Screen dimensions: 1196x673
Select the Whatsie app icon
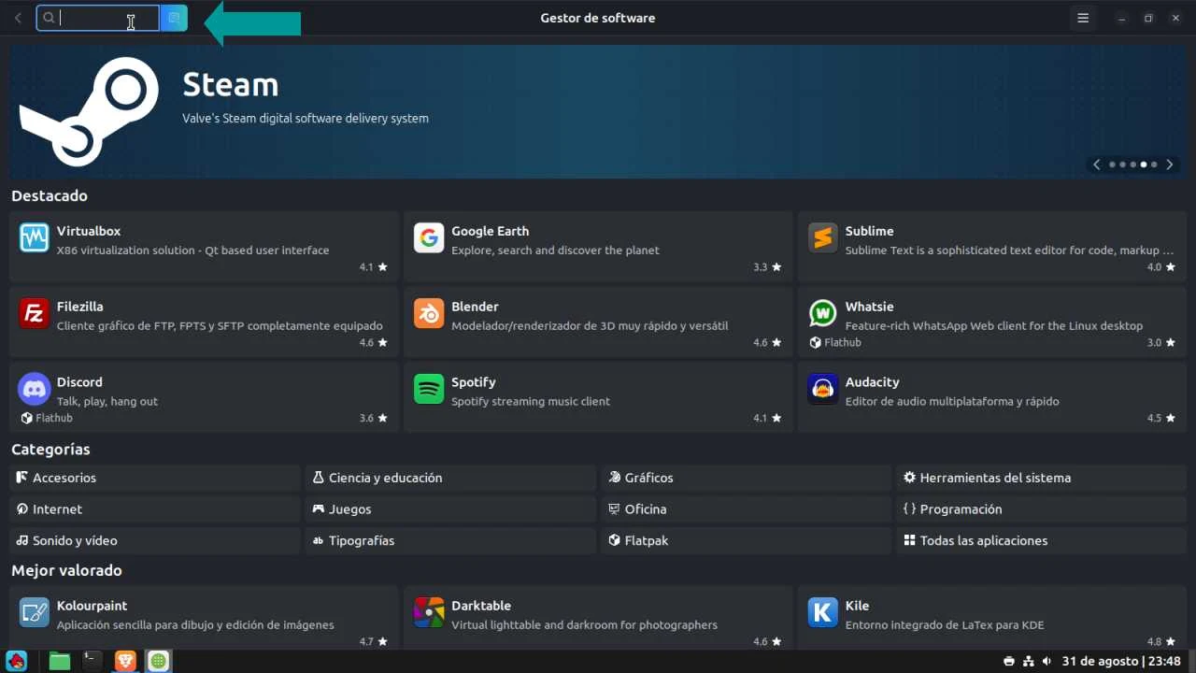pos(823,314)
